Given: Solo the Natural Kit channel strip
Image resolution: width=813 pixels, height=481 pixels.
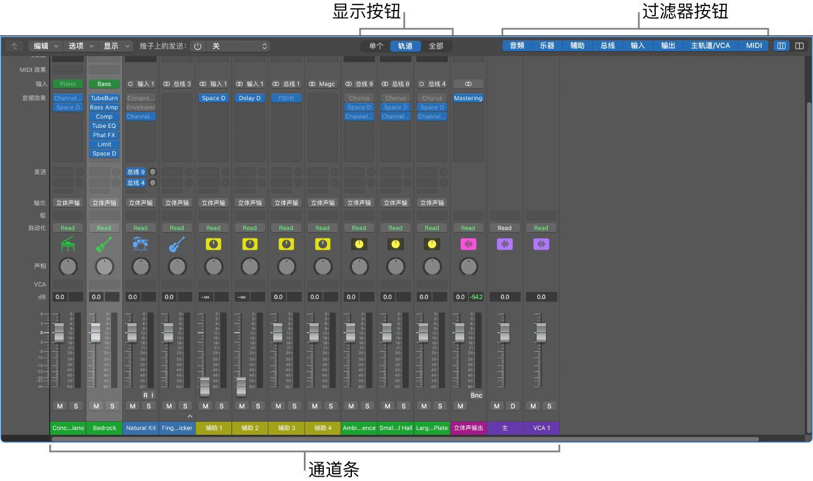Looking at the screenshot, I should coord(148,406).
